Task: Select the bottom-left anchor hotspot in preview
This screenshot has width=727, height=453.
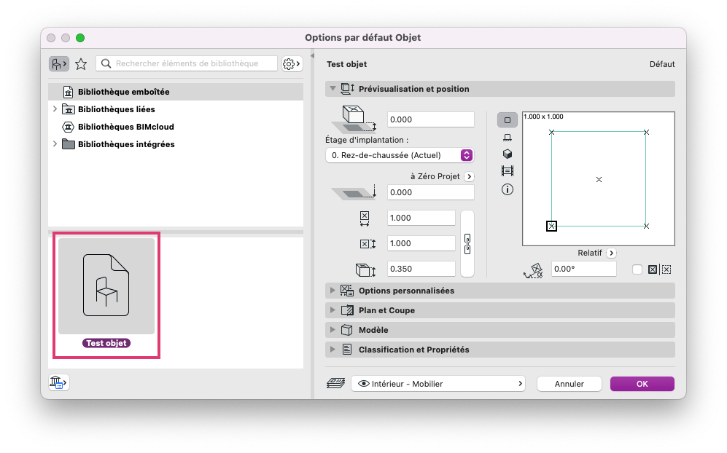Action: point(551,226)
